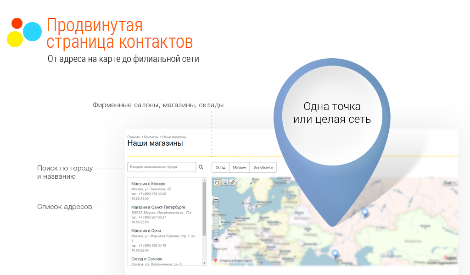The image size is (470, 275).
Task: Open Контакты in the breadcrumb
Action: coord(151,137)
